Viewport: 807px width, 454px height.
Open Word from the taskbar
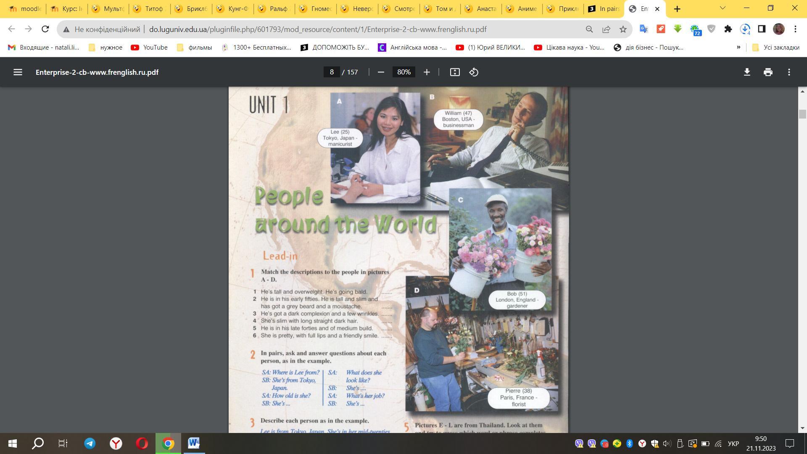pyautogui.click(x=194, y=443)
